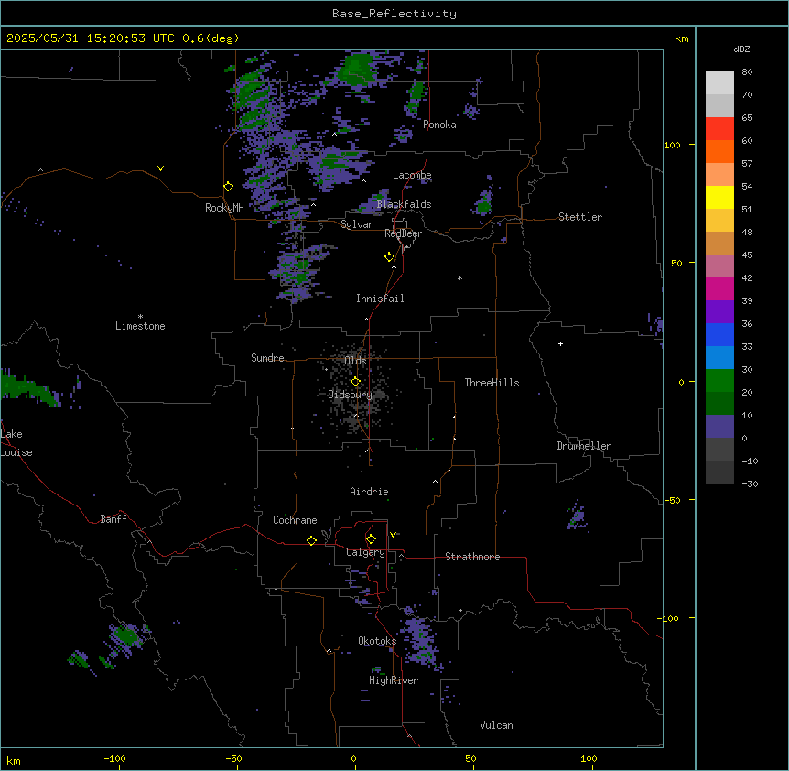Click the 80 value on dBZ scale
This screenshot has height=771, width=789.
tap(747, 72)
